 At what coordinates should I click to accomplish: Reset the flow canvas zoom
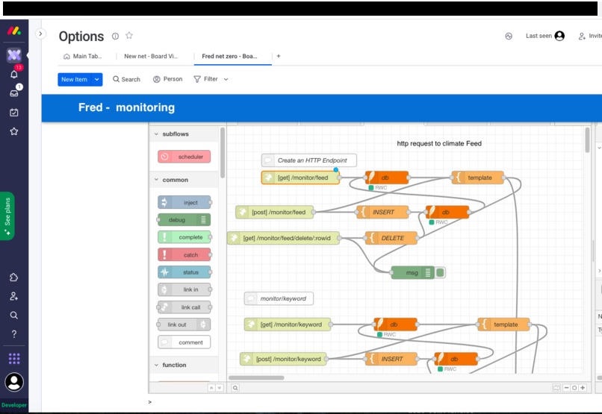[574, 388]
